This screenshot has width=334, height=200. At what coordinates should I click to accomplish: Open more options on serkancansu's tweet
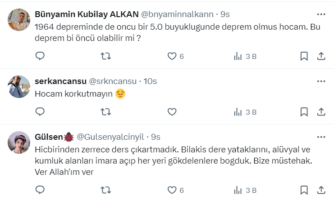[321, 81]
